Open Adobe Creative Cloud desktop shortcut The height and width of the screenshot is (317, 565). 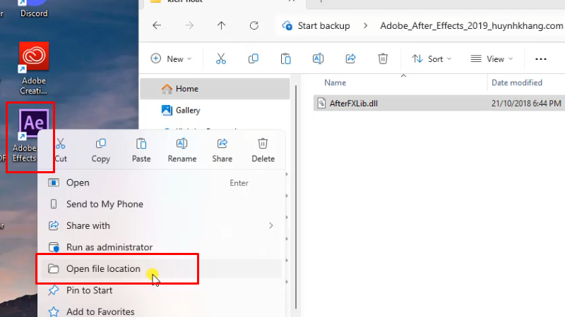pos(33,68)
